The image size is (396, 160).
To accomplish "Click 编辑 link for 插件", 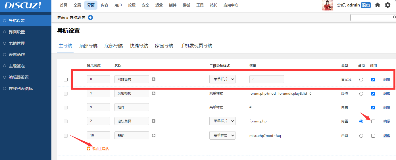I will coord(387,107).
